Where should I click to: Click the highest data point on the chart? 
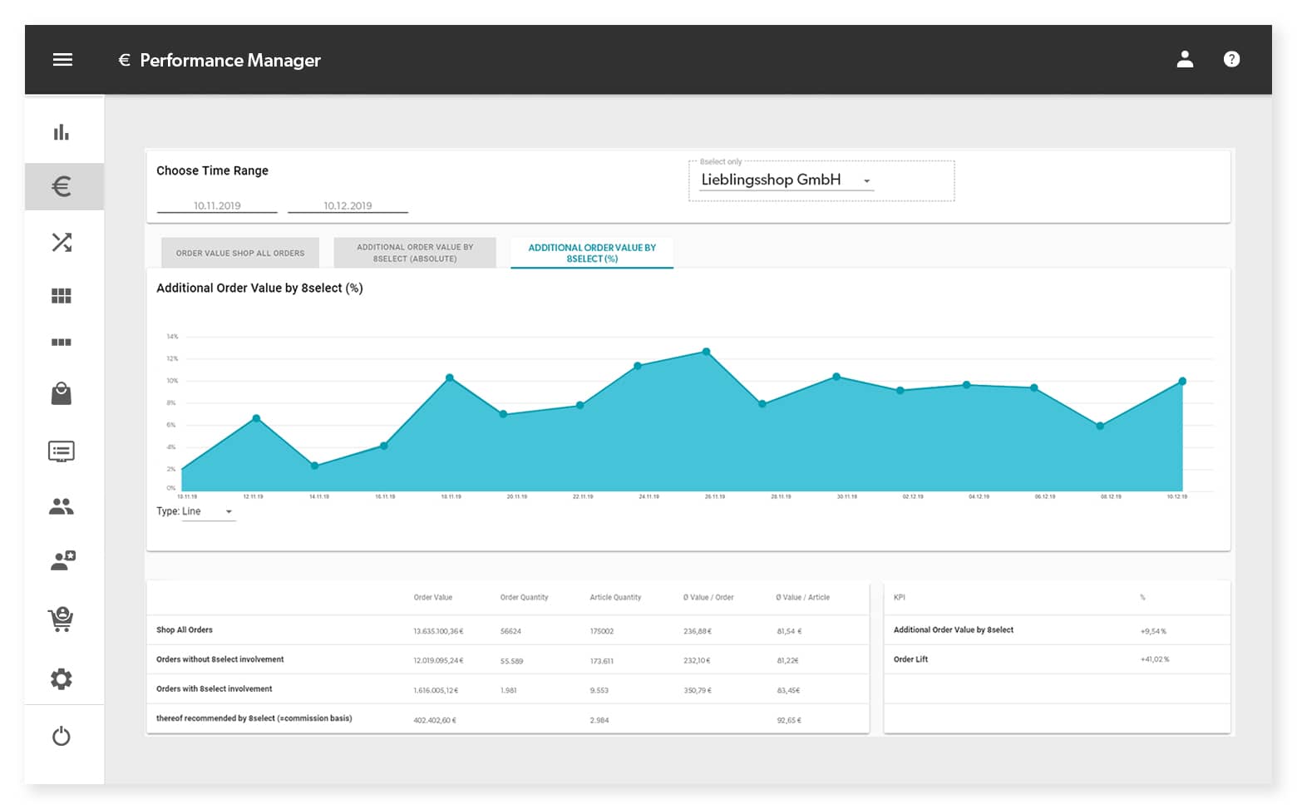[706, 352]
